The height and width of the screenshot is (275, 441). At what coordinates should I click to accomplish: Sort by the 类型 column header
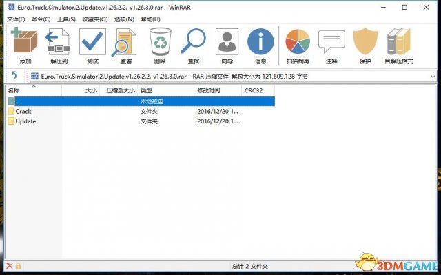(x=166, y=90)
